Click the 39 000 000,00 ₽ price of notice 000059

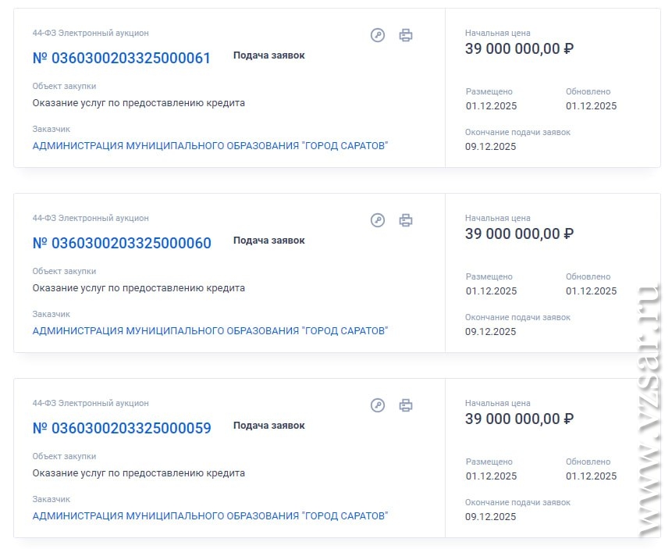519,419
